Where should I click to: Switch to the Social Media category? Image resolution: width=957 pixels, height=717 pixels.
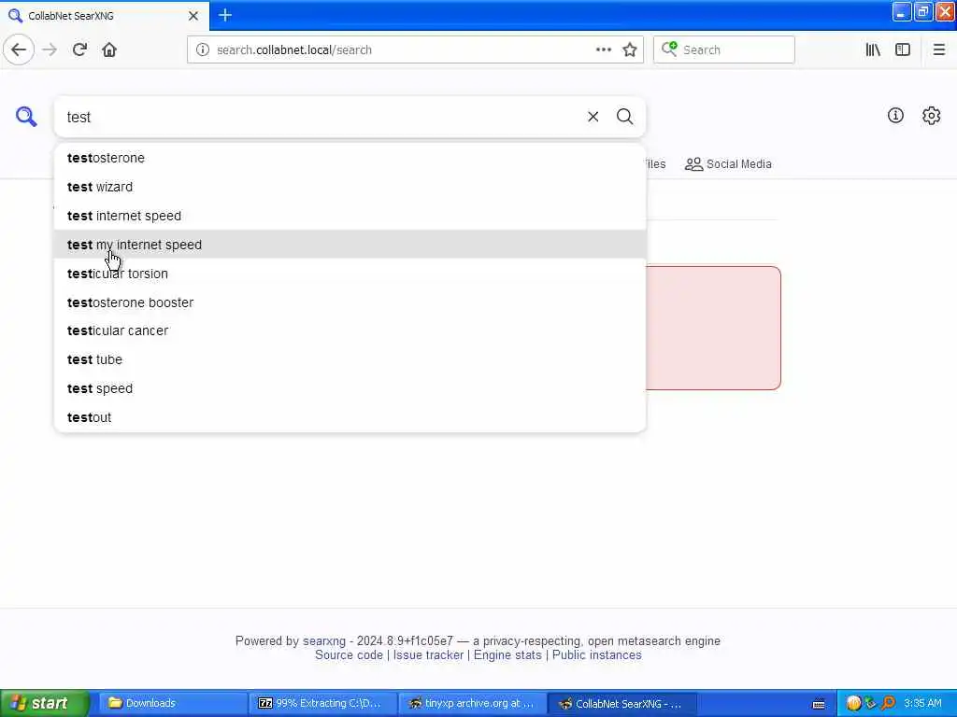click(x=728, y=164)
